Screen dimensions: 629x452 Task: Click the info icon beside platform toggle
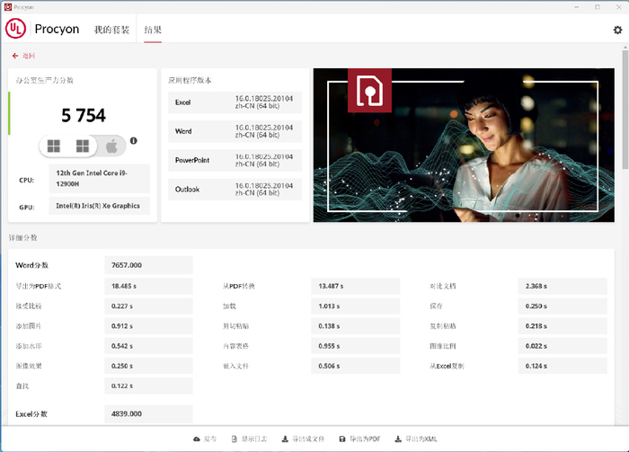[x=134, y=141]
